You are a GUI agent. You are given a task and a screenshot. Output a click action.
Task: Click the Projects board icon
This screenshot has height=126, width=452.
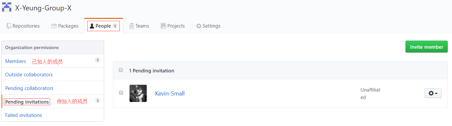click(163, 26)
